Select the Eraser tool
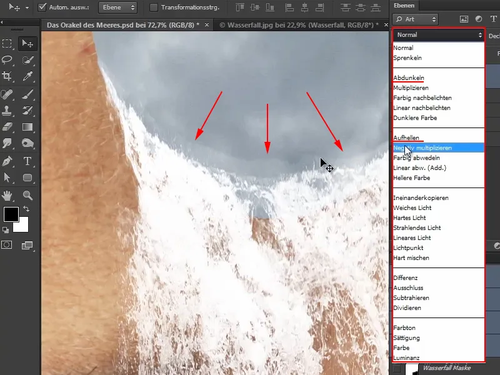 [x=7, y=127]
